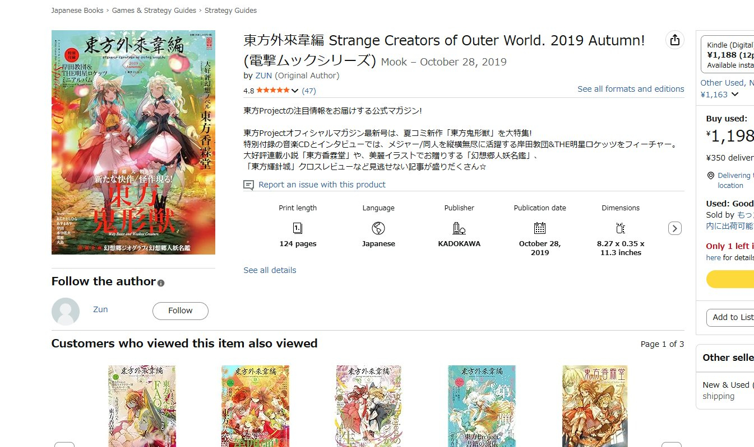This screenshot has height=447, width=754.
Task: Click the Publisher building icon
Action: tap(459, 228)
